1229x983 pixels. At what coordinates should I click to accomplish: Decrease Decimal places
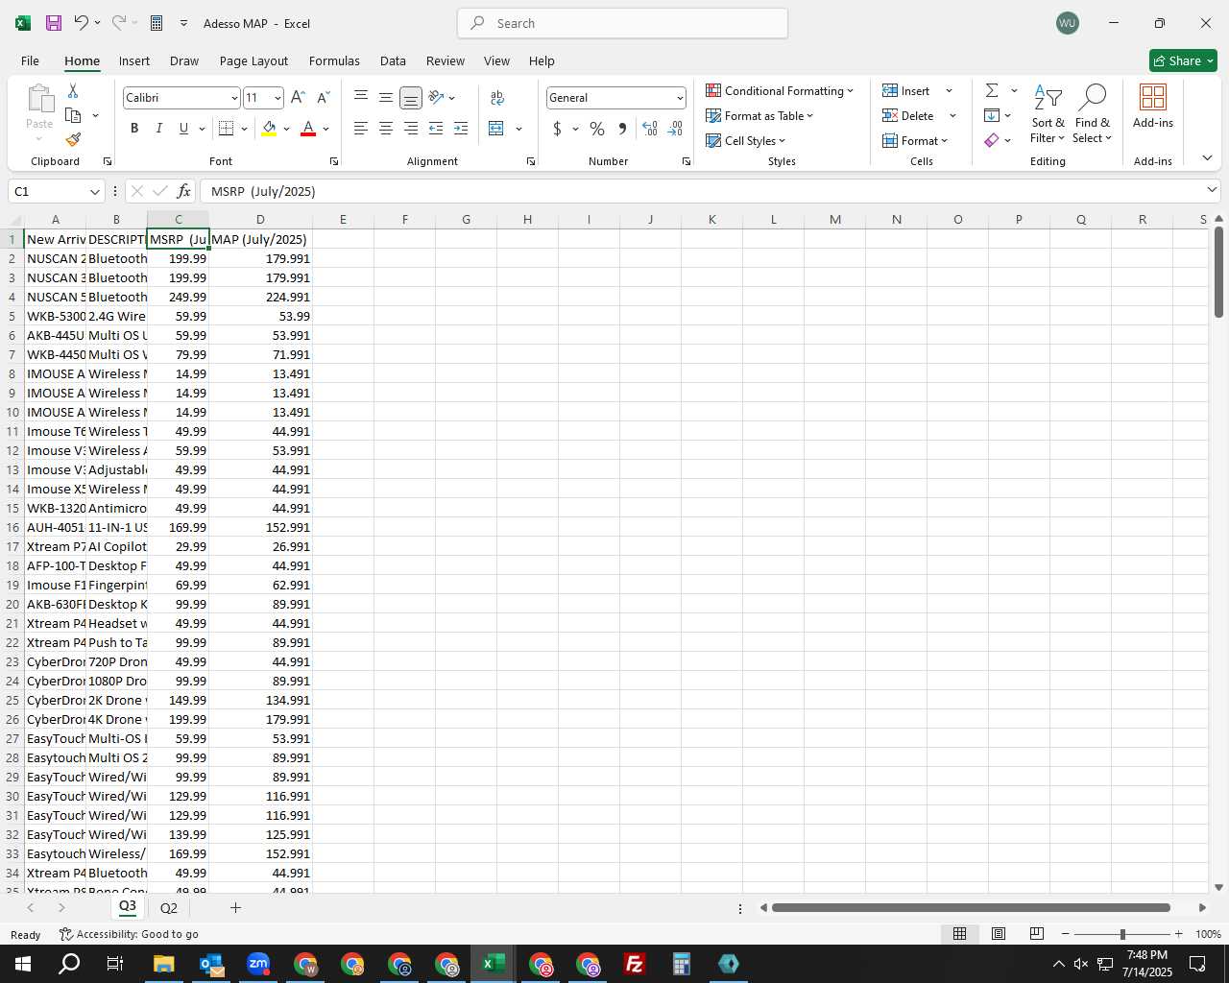675,129
